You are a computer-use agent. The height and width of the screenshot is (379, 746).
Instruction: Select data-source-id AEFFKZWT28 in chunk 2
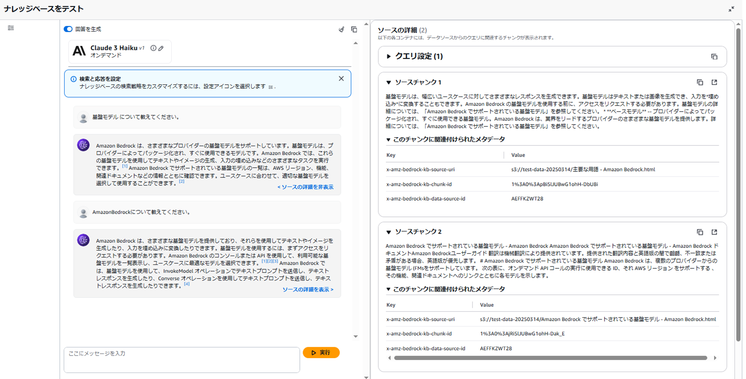pos(496,348)
